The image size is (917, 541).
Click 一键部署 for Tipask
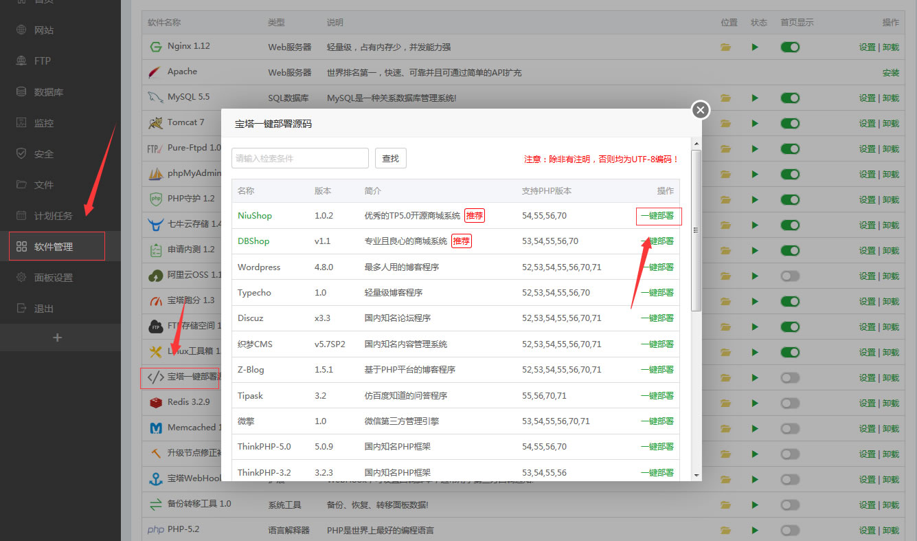click(x=657, y=395)
